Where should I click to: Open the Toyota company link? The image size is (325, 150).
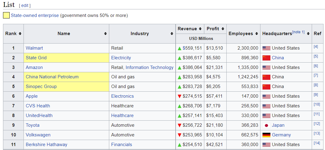pos(33,125)
